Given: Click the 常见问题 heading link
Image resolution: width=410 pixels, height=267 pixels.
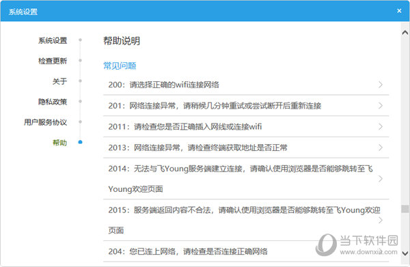Looking at the screenshot, I should (120, 66).
